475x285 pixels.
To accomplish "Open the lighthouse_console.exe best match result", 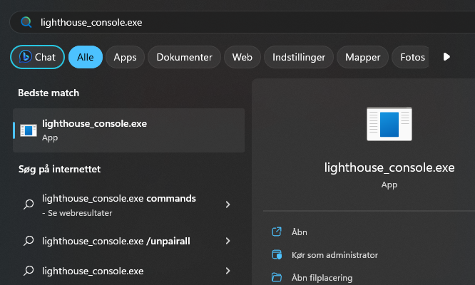I will click(129, 130).
